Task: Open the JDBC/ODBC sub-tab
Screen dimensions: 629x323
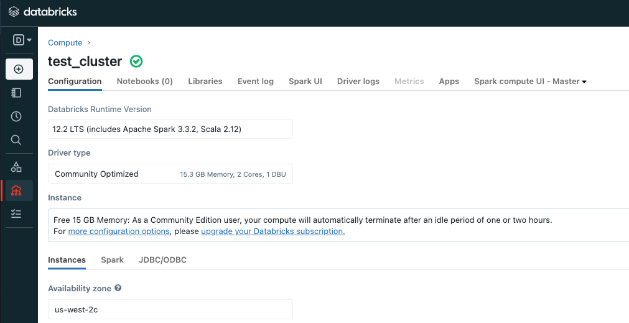Action: point(163,260)
